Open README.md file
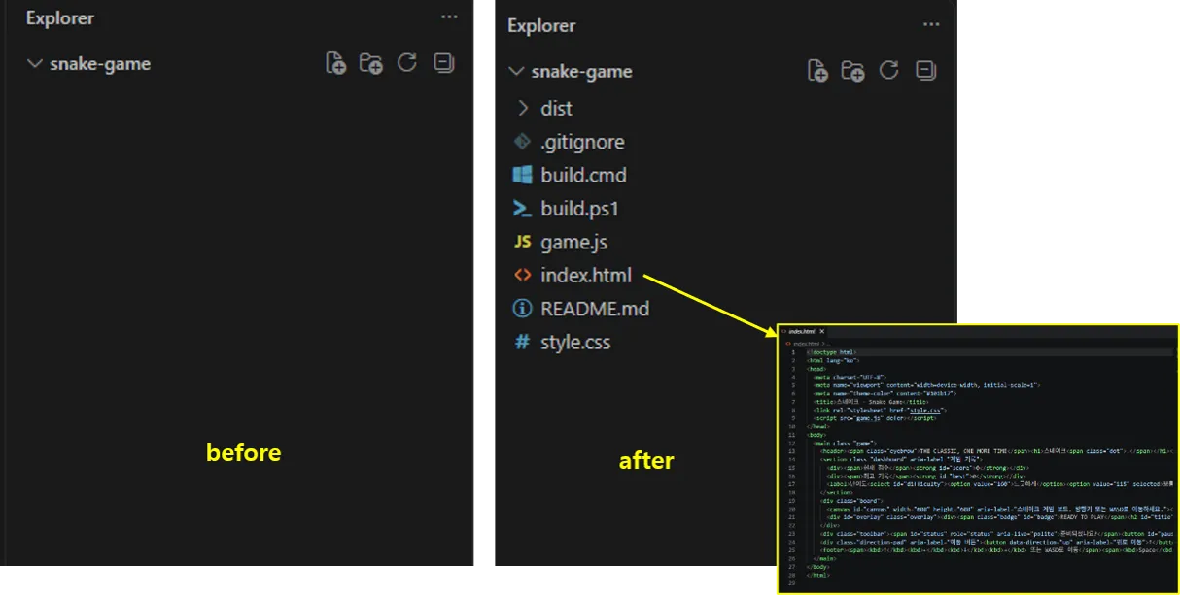This screenshot has height=595, width=1180. click(595, 309)
